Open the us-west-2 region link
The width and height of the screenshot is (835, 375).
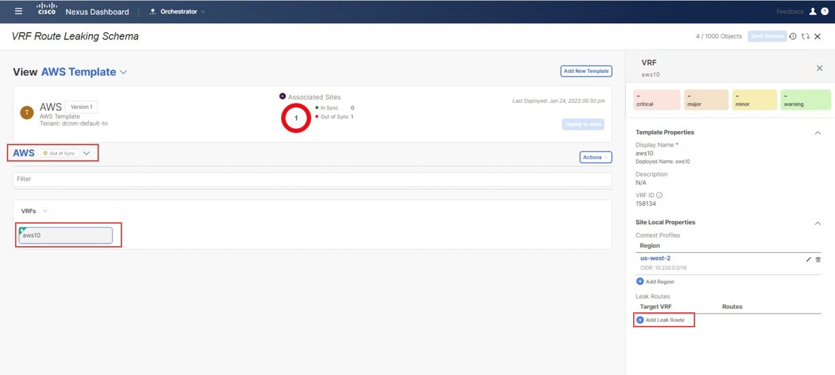pyautogui.click(x=655, y=258)
